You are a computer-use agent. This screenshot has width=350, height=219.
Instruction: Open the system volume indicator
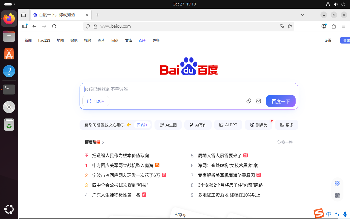336,4
